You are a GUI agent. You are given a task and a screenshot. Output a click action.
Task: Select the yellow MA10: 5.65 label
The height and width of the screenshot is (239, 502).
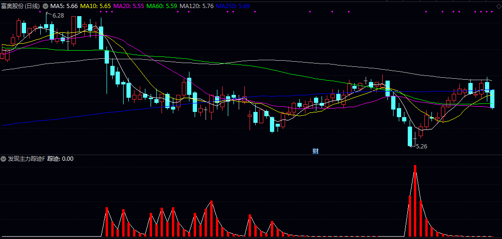[x=95, y=6]
